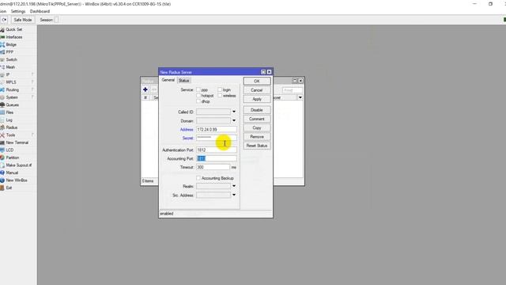Enable the hotspot service checkbox
Viewport: 506px width, 285px height.
(198, 95)
